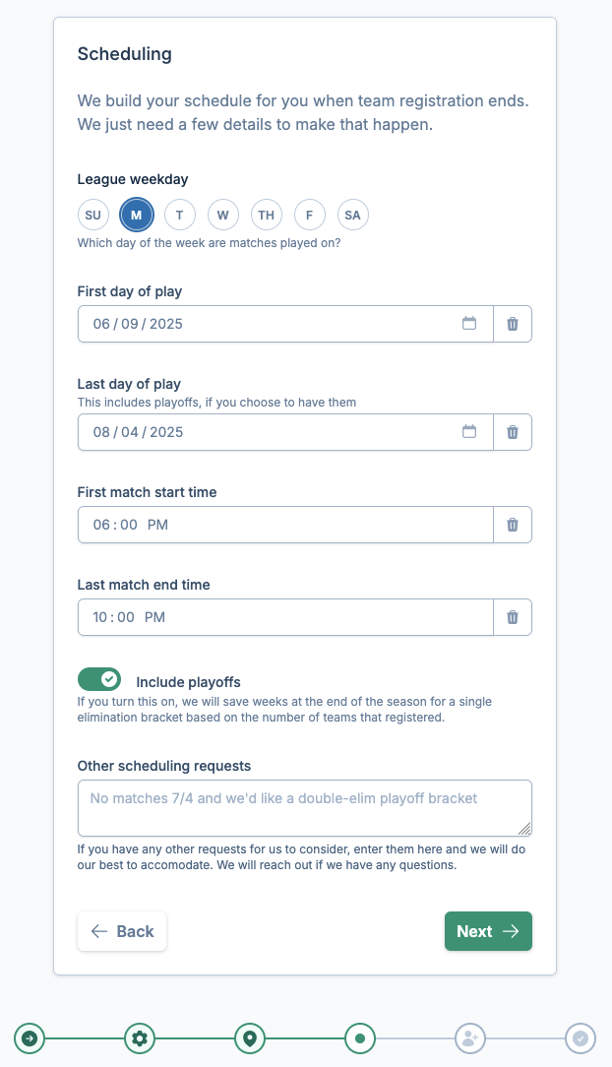The height and width of the screenshot is (1067, 612).
Task: Click the current step dot in progress bar
Action: (359, 1037)
